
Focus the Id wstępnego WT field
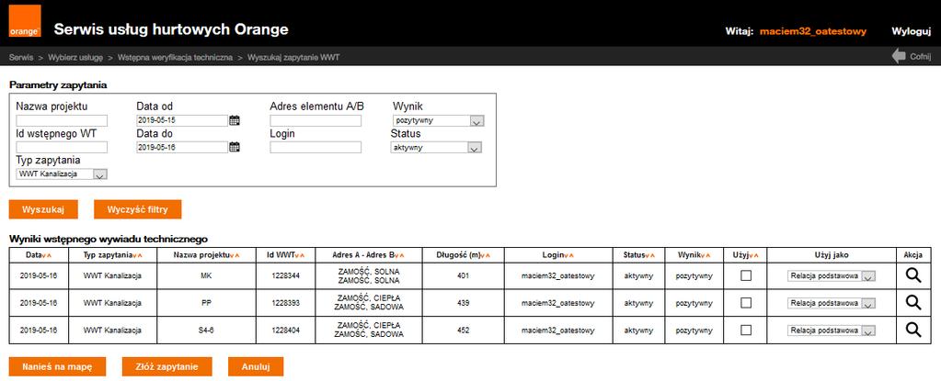62,147
